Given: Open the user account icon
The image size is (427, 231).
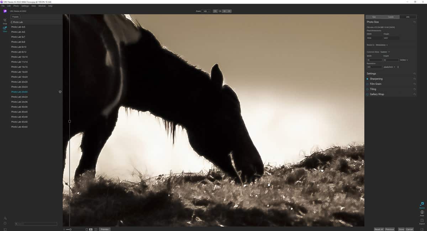Looking at the screenshot, I should [5, 218].
